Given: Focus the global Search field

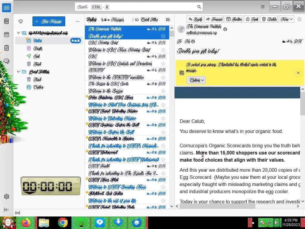Looking at the screenshot, I should (x=139, y=7).
